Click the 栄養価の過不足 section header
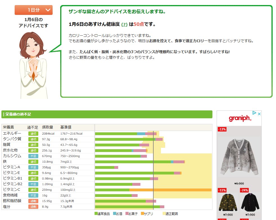This screenshot has height=220, width=276. [107, 114]
